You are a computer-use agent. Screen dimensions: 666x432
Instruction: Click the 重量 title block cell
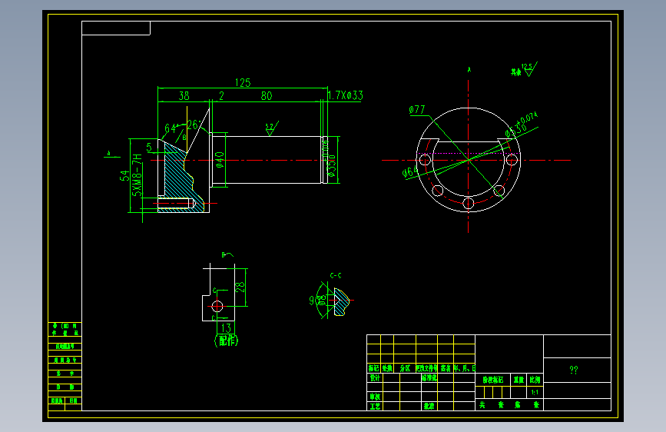pyautogui.click(x=519, y=380)
